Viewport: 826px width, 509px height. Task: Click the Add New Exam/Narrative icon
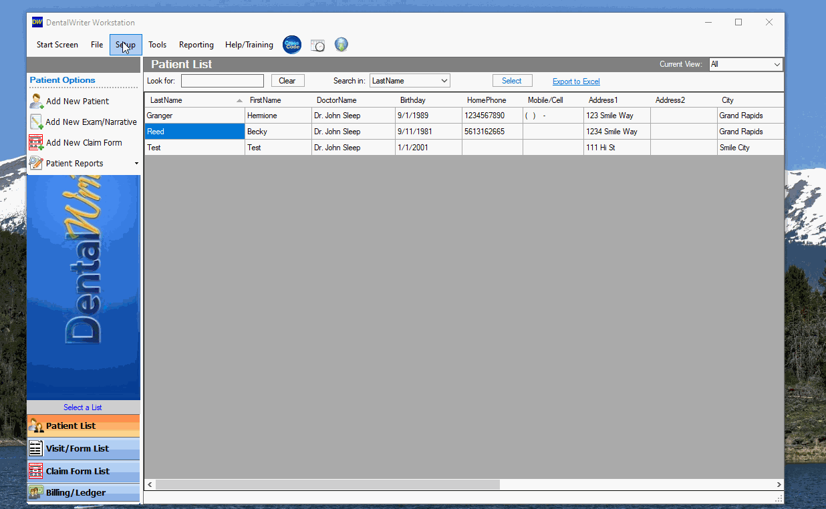coord(36,122)
